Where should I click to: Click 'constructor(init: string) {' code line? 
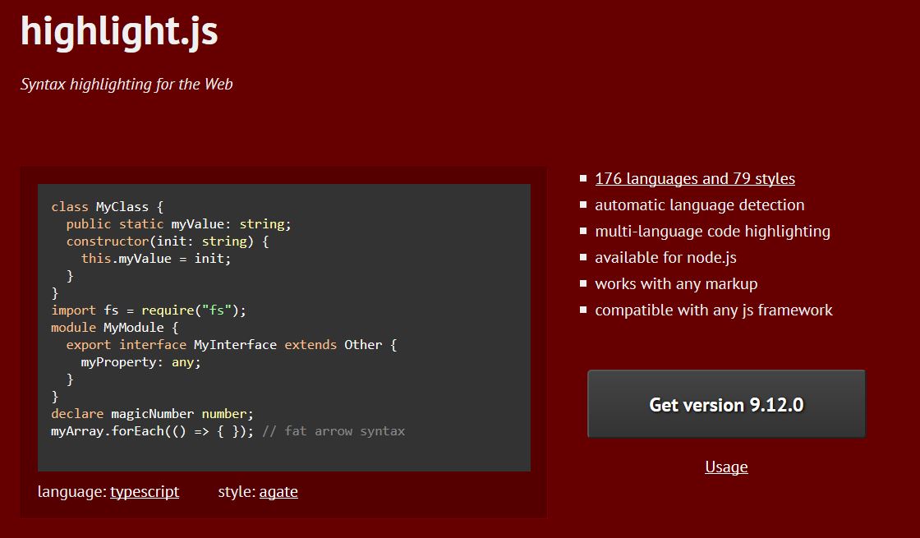pyautogui.click(x=168, y=241)
